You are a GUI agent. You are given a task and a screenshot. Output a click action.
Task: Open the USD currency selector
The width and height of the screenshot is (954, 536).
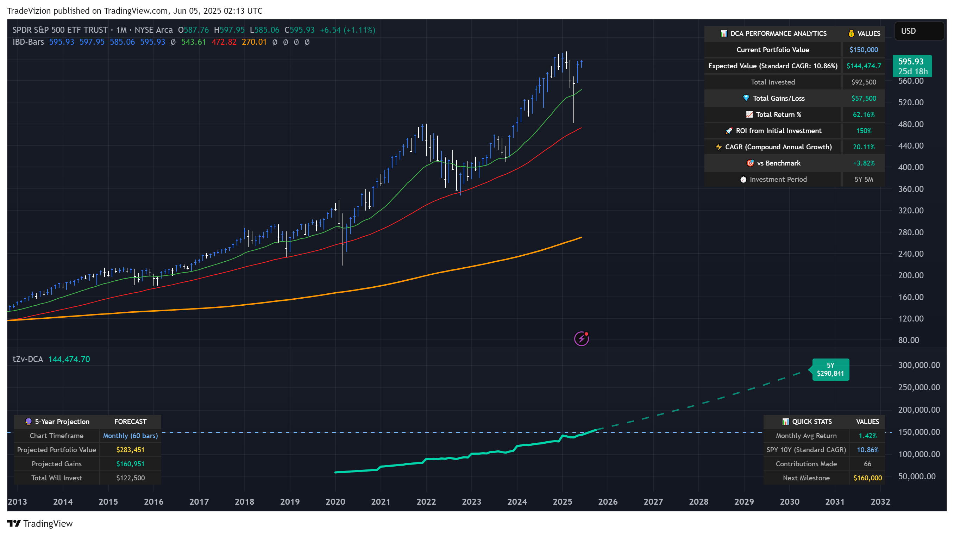click(x=919, y=31)
